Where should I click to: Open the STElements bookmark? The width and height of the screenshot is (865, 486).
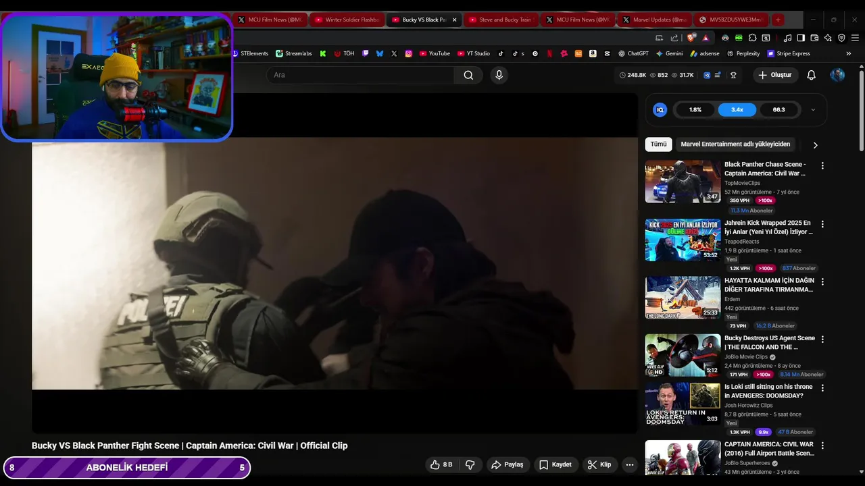(250, 53)
